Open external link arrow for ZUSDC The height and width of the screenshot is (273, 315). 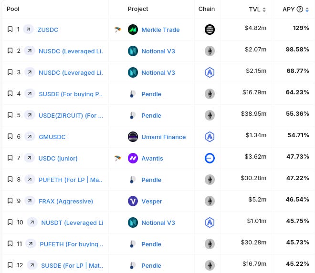point(28,29)
